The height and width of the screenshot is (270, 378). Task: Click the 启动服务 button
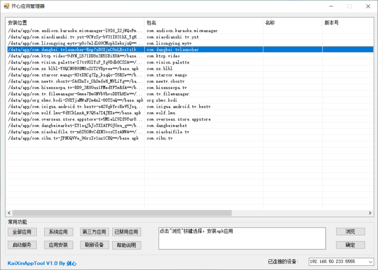22,245
